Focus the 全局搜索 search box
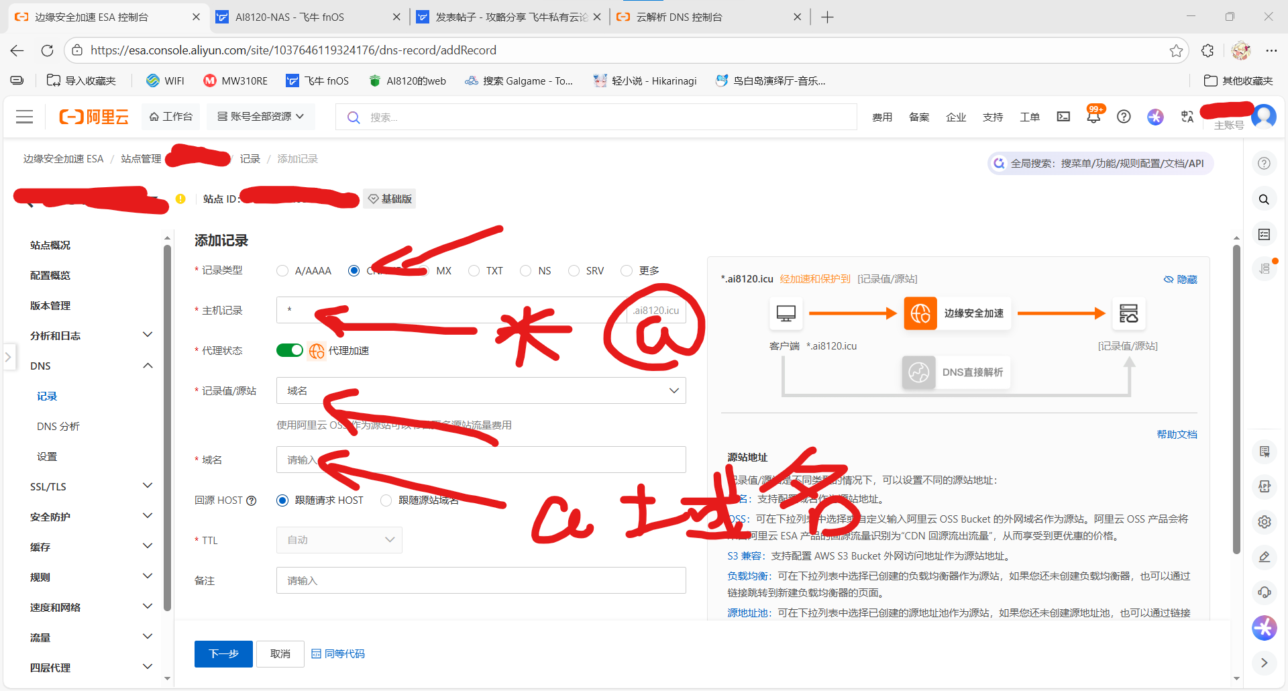Viewport: 1288px width, 691px height. (x=1101, y=163)
